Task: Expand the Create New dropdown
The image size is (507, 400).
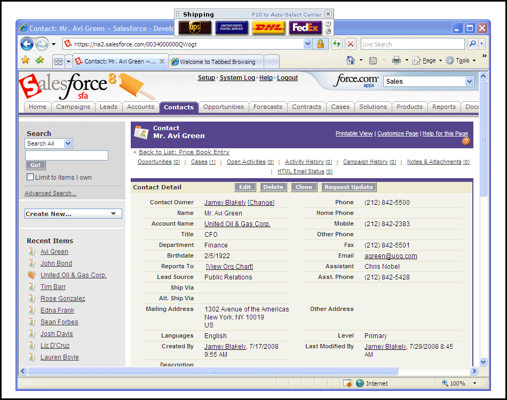Action: (74, 213)
